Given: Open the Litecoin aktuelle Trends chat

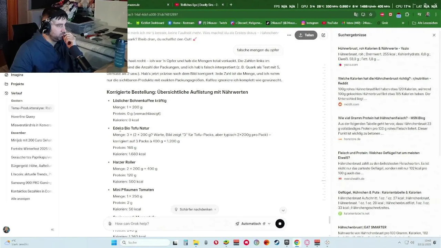Looking at the screenshot, I should tap(31, 174).
